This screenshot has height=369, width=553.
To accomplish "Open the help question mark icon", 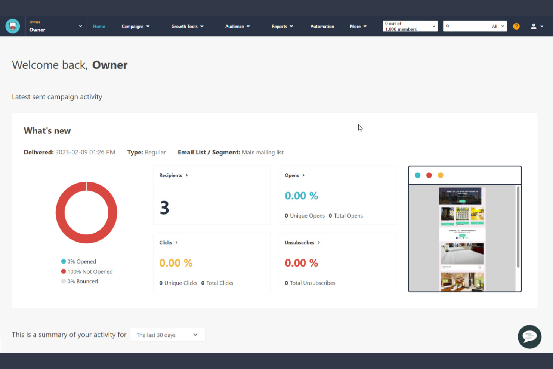I will click(516, 26).
